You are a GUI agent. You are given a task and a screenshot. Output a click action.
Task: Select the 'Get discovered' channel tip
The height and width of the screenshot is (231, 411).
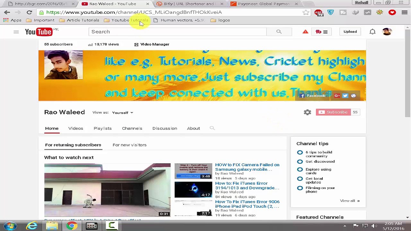(x=316, y=161)
